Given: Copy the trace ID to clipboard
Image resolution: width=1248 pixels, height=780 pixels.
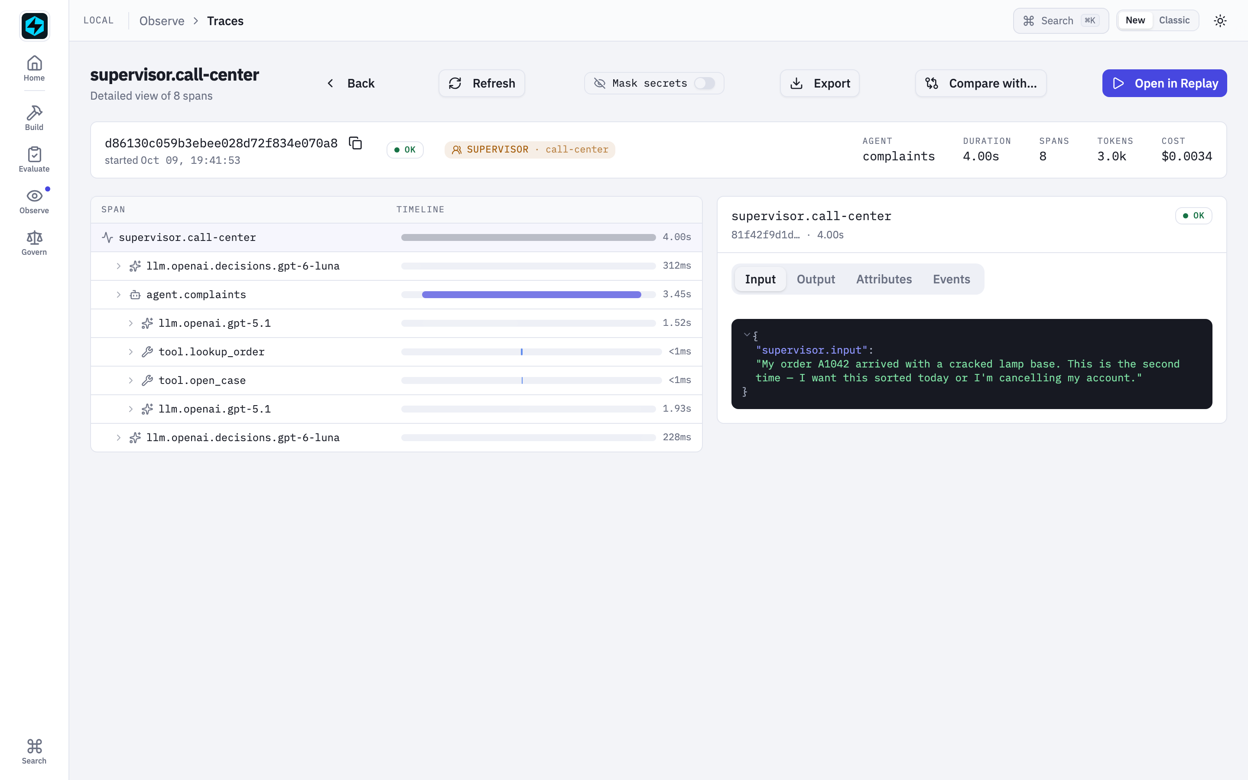Looking at the screenshot, I should [x=355, y=143].
